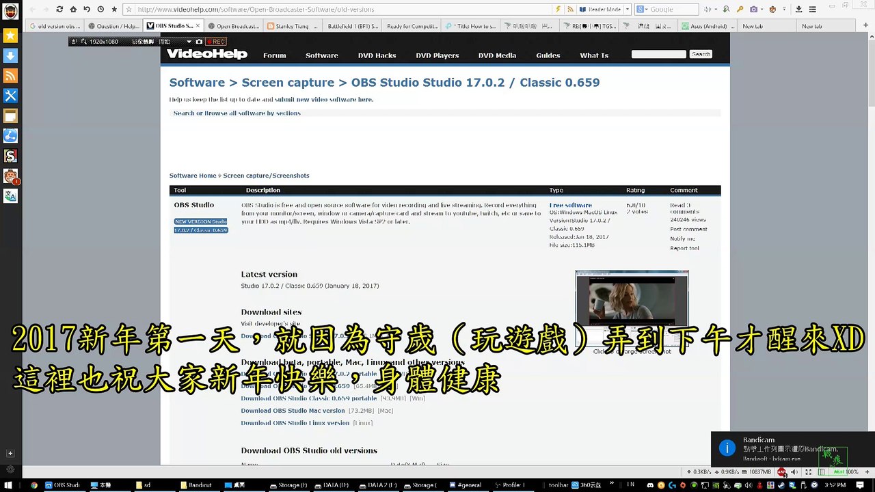The image size is (875, 492).
Task: Click the Google search box in toolbar
Action: (674, 10)
